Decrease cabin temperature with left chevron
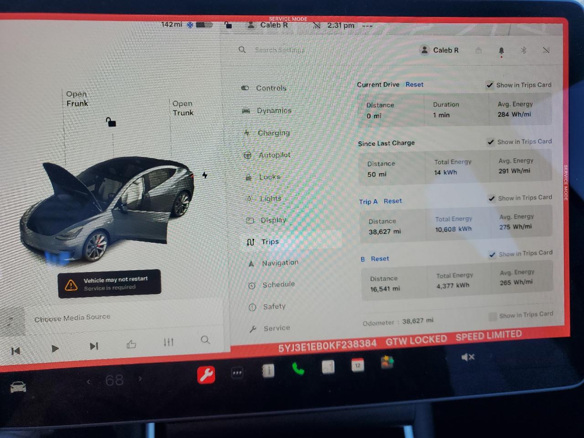 (x=89, y=381)
